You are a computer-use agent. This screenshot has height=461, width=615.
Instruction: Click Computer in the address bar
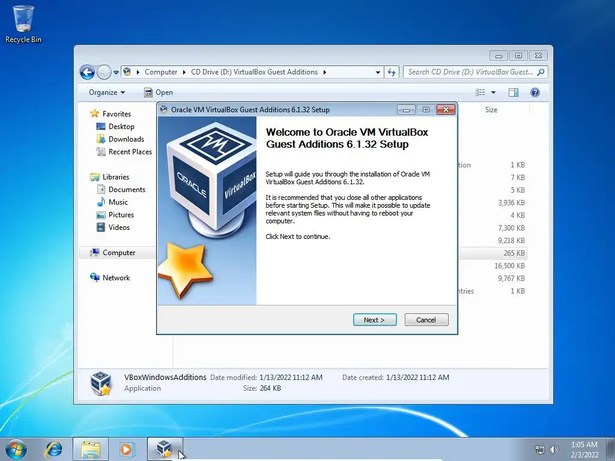[x=161, y=72]
